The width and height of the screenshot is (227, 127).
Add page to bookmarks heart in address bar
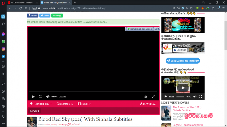click(191, 8)
